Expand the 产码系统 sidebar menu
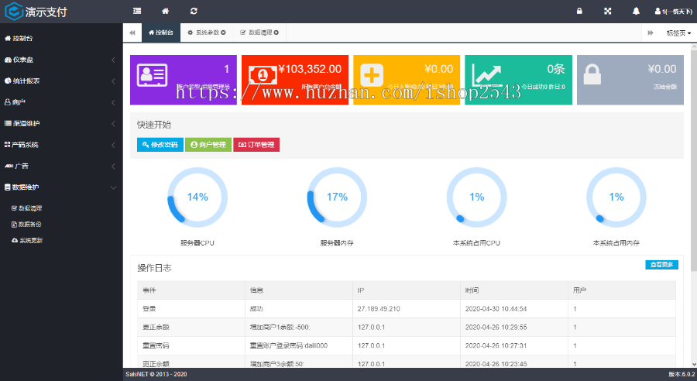This screenshot has height=381, width=697. point(61,145)
